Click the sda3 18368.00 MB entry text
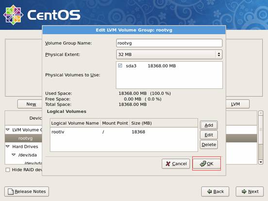The width and height of the screenshot is (268, 201). click(x=151, y=66)
